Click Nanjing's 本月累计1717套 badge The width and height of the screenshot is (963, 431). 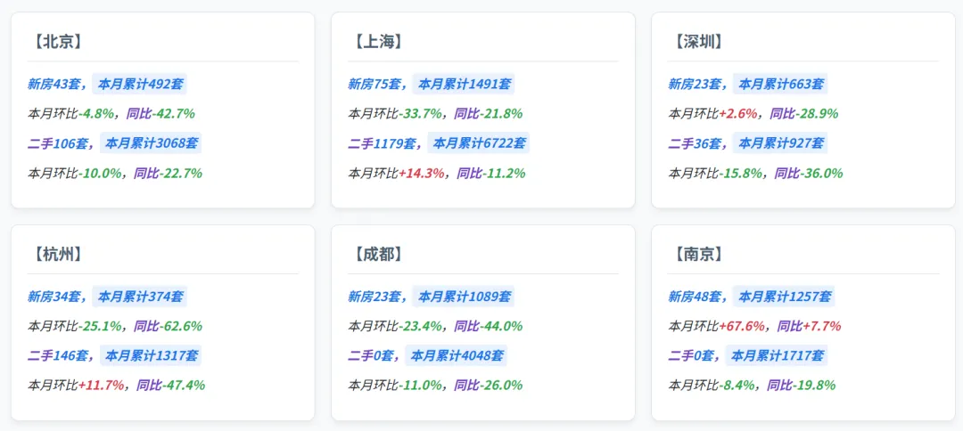(x=777, y=356)
